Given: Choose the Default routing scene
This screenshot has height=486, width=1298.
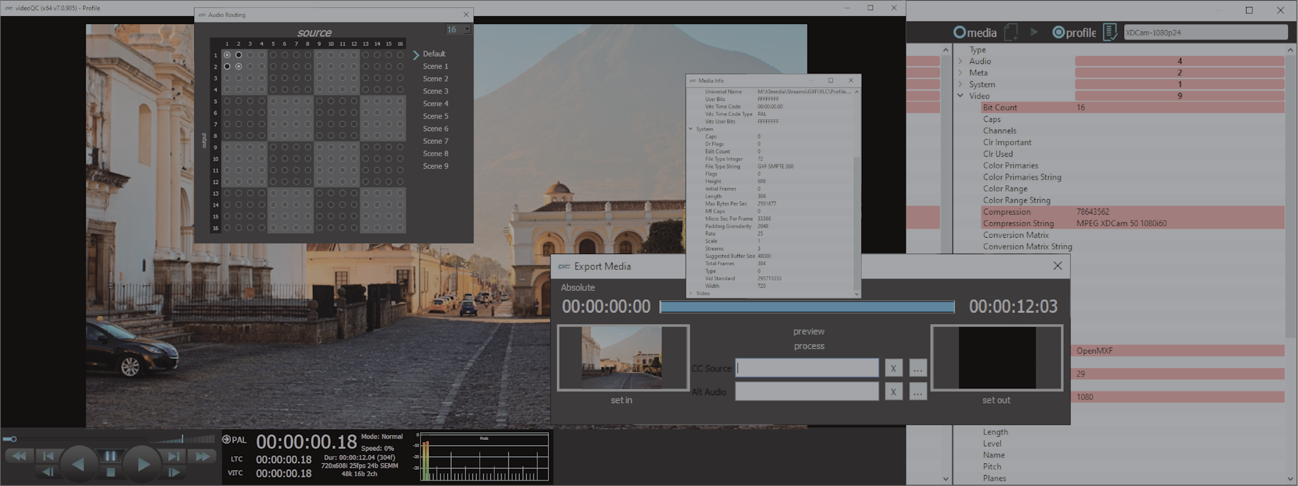Looking at the screenshot, I should (x=434, y=54).
